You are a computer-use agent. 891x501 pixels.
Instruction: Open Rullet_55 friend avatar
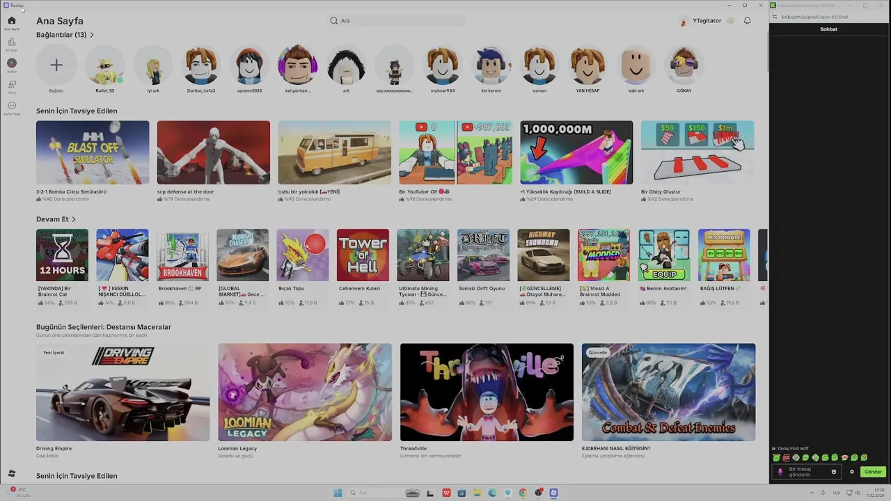point(104,65)
